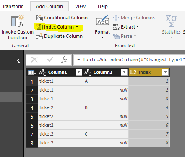
Task: Click Index value 1 cell
Action: click(149, 81)
